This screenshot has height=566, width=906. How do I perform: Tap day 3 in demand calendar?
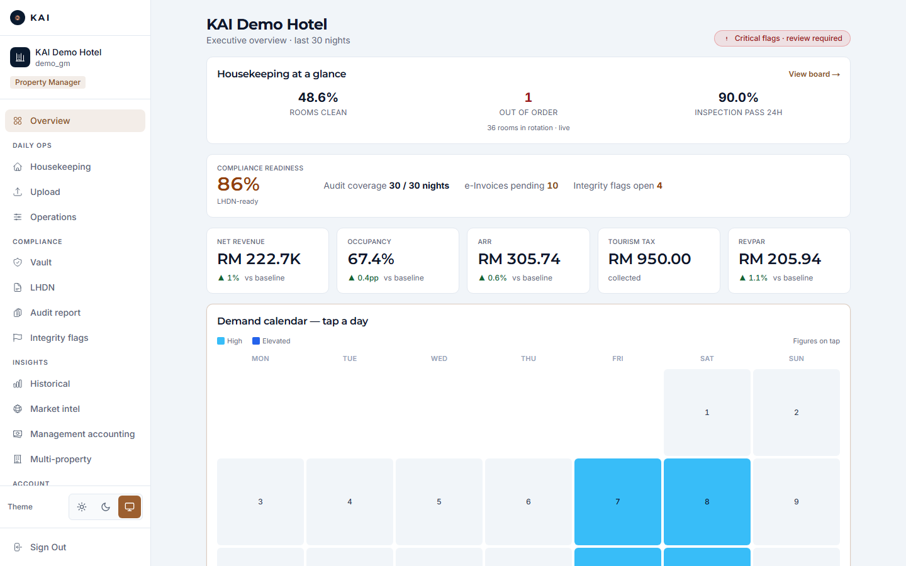click(x=260, y=502)
